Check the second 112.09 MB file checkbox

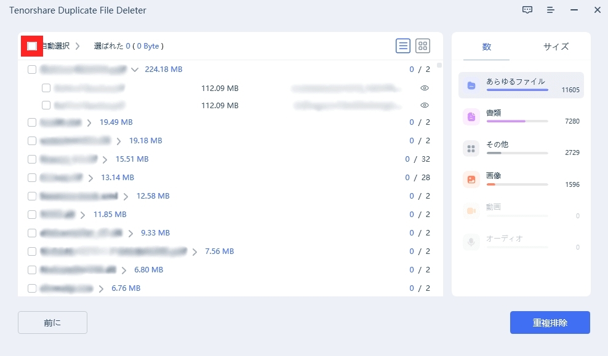click(46, 105)
